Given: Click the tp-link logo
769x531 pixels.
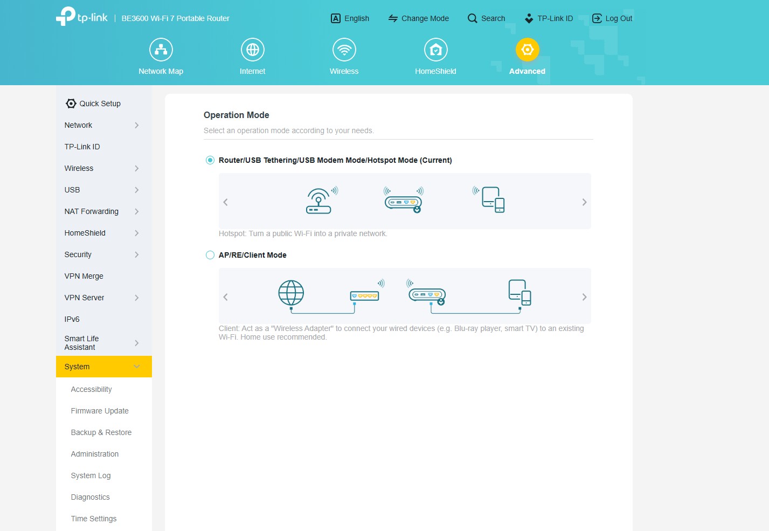Looking at the screenshot, I should pos(82,16).
